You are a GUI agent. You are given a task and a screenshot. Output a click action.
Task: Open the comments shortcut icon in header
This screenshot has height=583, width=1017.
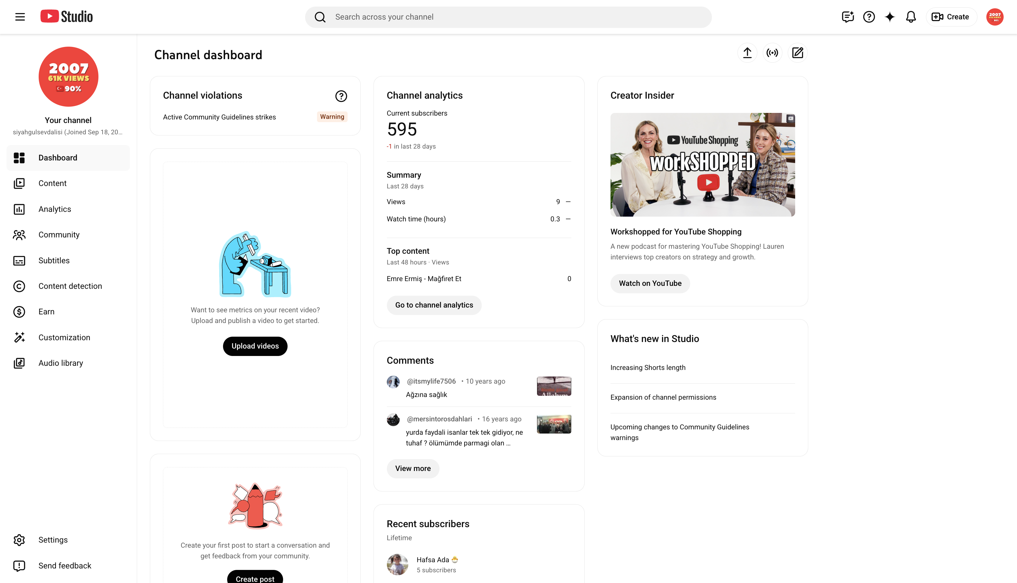tap(847, 17)
